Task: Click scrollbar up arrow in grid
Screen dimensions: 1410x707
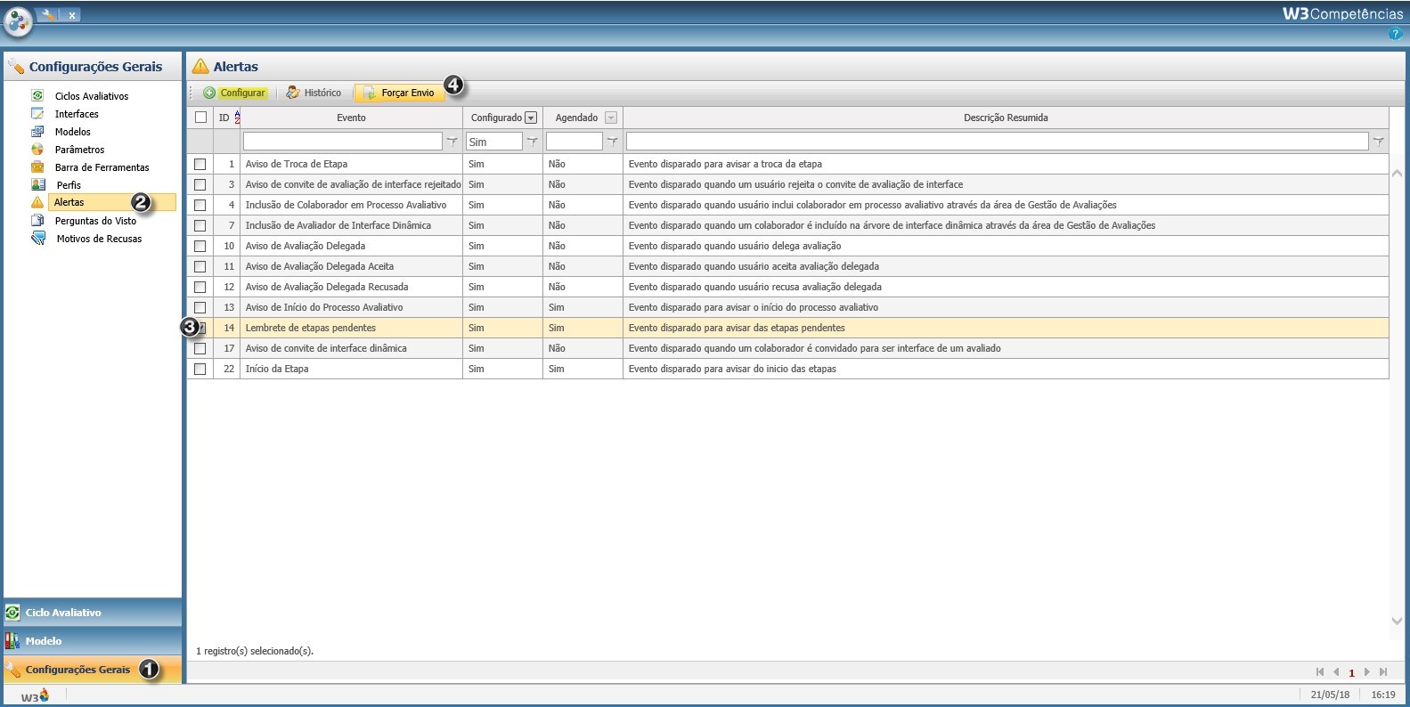Action: (x=1397, y=173)
